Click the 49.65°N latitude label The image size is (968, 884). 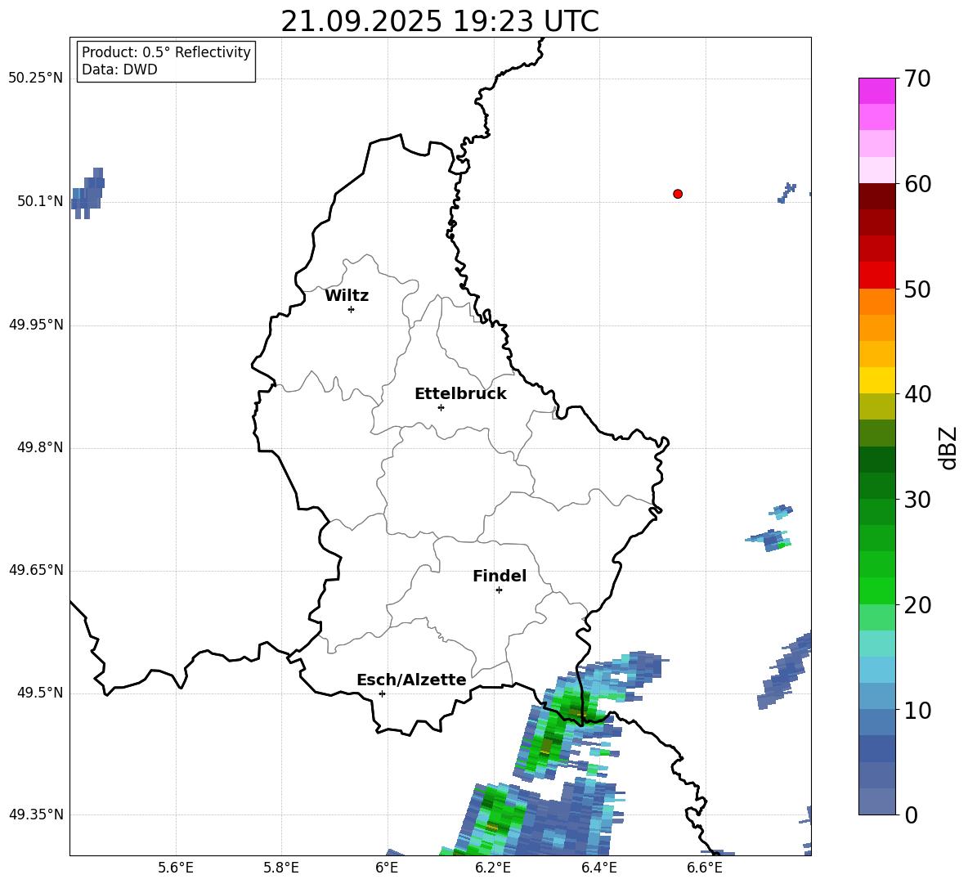(x=36, y=569)
